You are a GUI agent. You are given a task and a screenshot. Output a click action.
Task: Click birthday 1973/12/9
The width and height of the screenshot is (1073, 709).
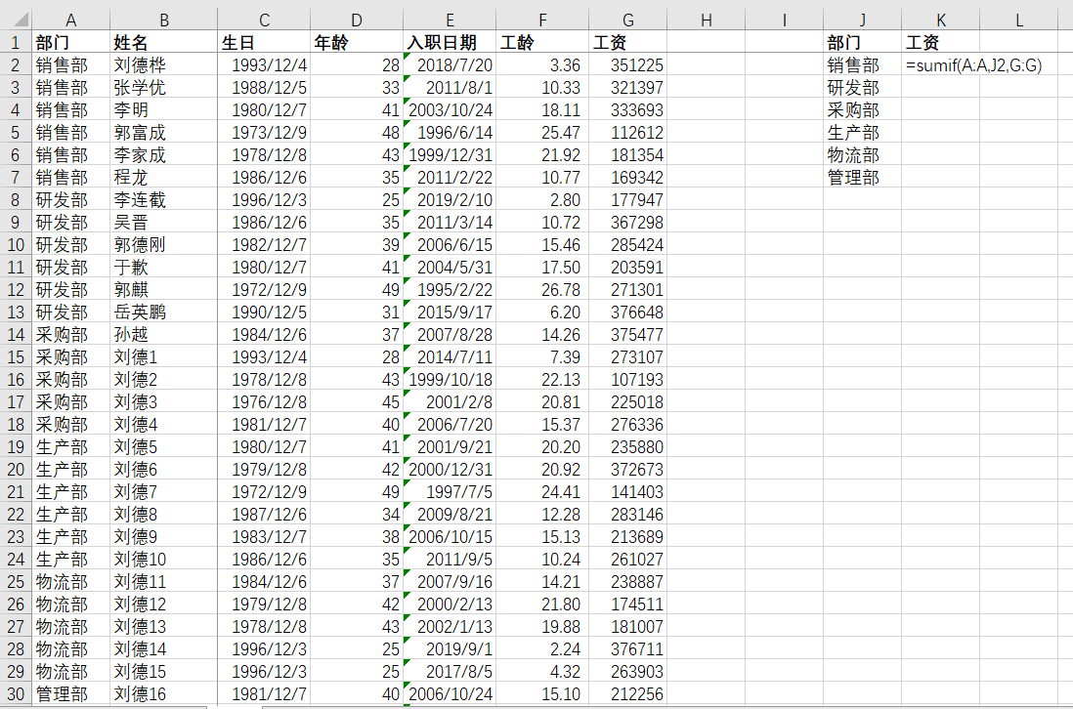coord(269,133)
